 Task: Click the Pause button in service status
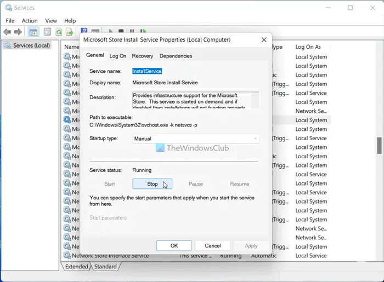click(196, 184)
